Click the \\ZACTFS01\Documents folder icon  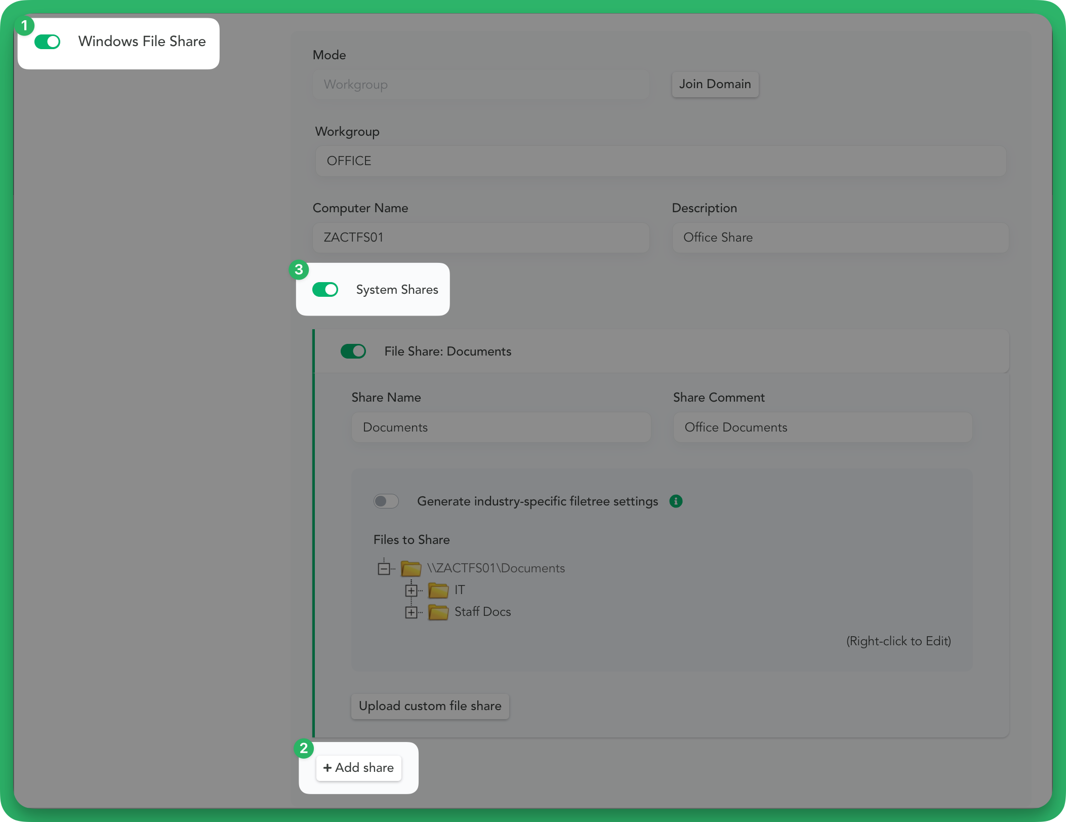(x=411, y=568)
